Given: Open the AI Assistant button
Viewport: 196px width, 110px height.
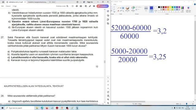Looking at the screenshot, I should click(103, 6).
